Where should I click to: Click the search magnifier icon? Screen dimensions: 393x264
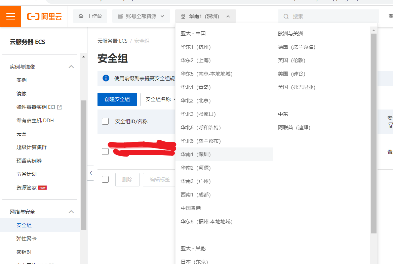click(286, 16)
